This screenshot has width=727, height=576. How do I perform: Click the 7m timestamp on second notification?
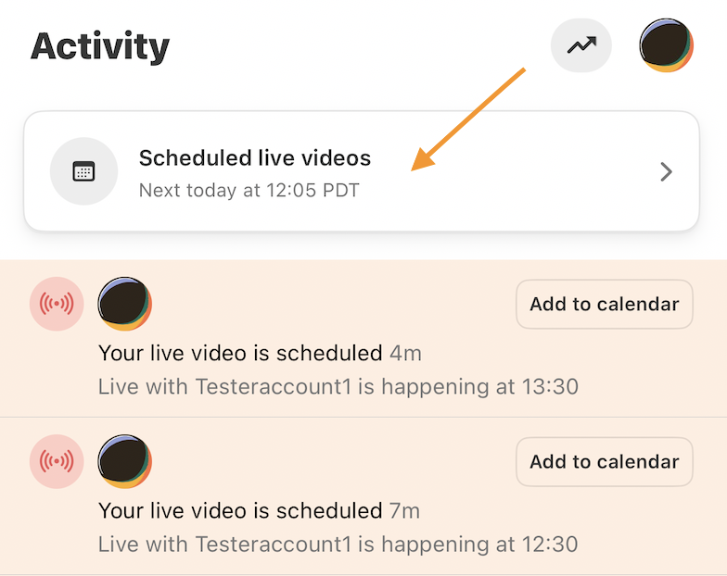[404, 511]
